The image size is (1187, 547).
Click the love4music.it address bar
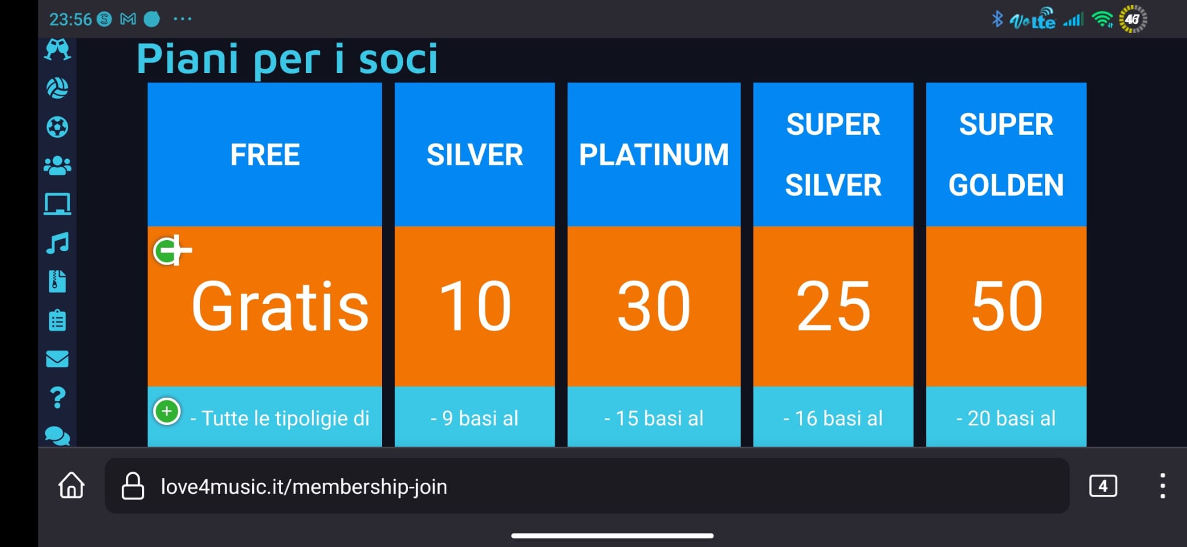[x=587, y=486]
